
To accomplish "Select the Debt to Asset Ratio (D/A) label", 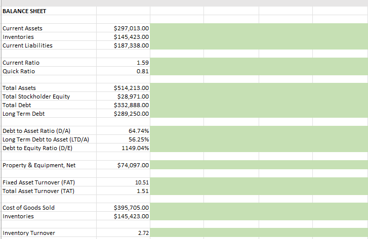I will pyautogui.click(x=49, y=131).
